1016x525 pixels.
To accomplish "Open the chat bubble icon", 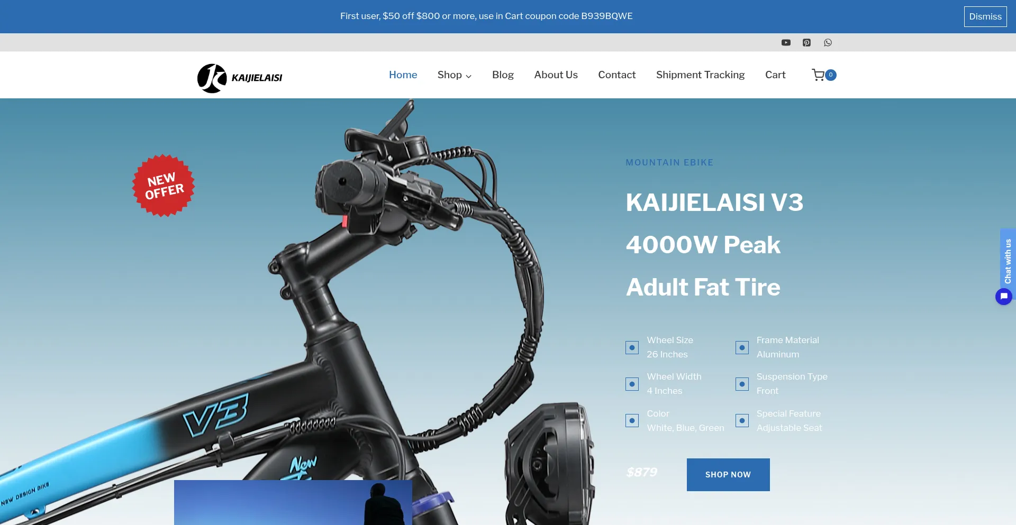I will coord(1004,297).
